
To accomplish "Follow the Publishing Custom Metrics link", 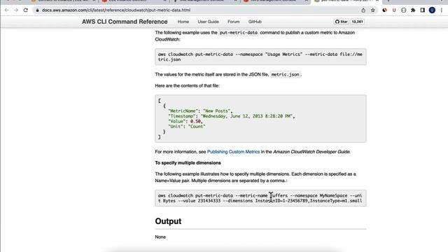I will pyautogui.click(x=233, y=152).
